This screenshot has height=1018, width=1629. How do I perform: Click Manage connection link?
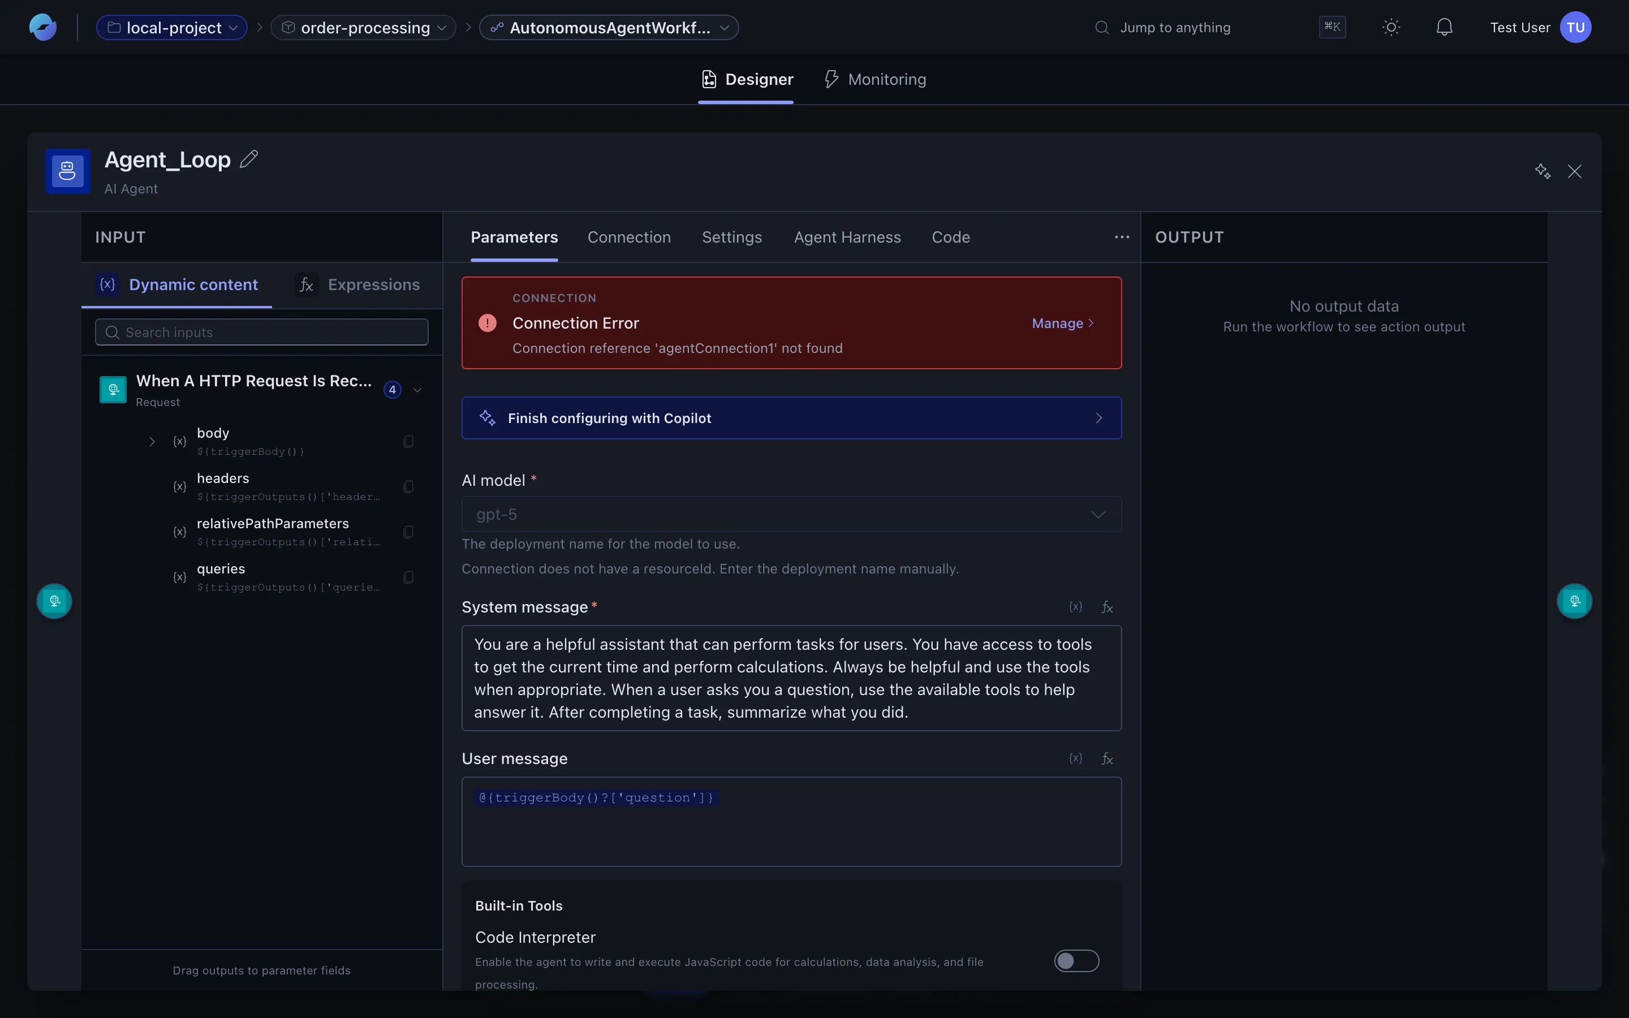coord(1063,323)
